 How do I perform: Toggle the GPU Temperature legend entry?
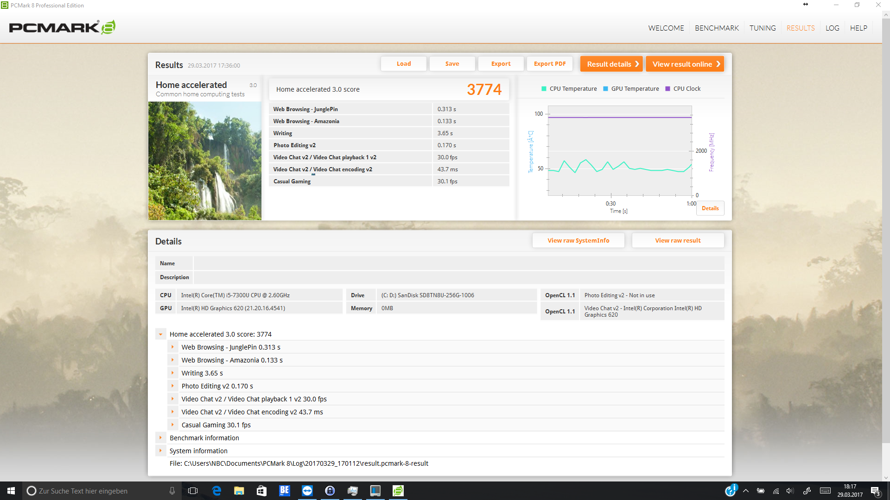[630, 89]
